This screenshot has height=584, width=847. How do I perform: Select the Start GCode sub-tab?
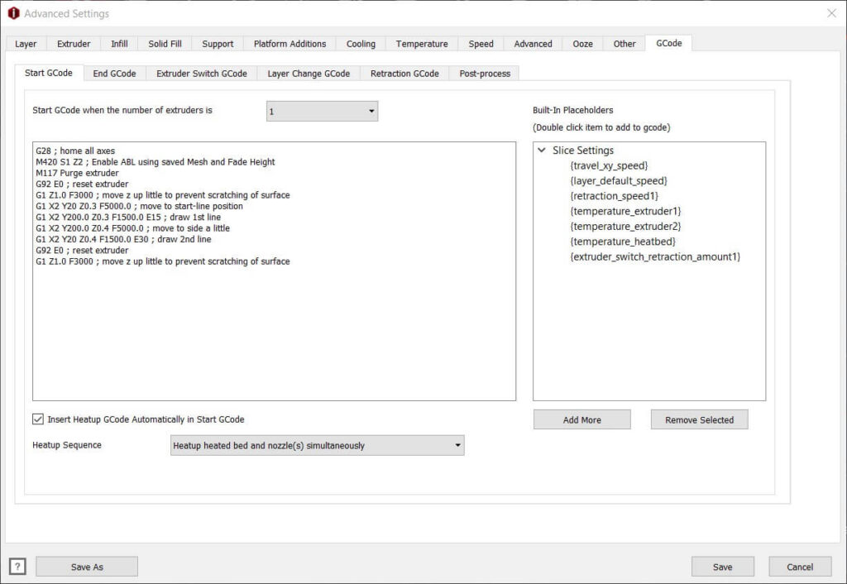pyautogui.click(x=49, y=73)
